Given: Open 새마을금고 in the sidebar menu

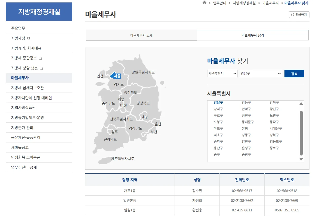Looking at the screenshot, I should (x=20, y=148).
